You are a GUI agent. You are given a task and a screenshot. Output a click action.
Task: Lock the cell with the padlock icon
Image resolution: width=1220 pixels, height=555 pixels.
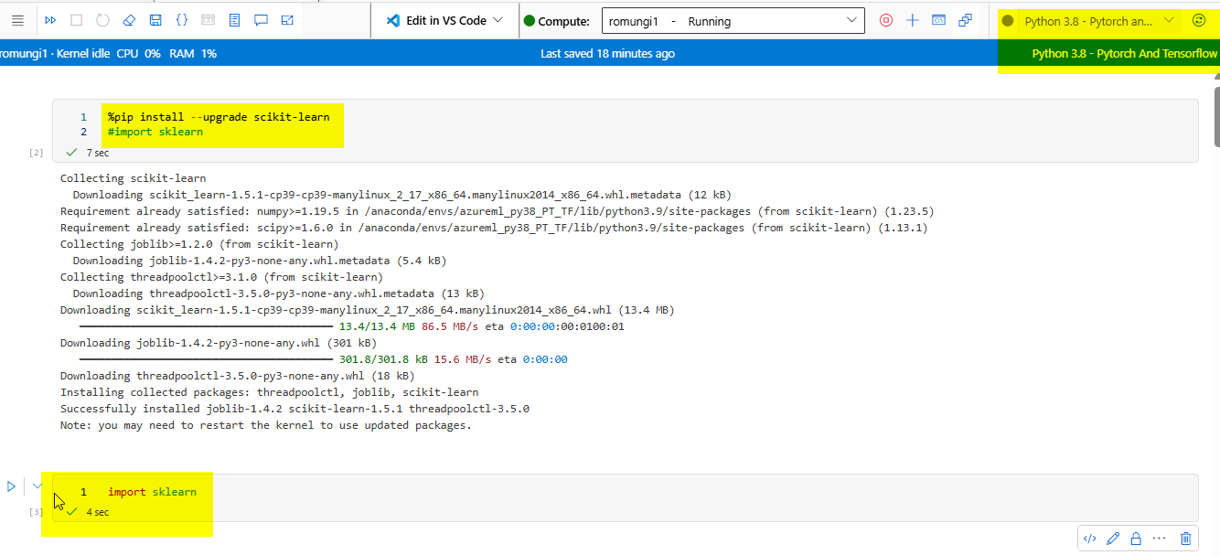(x=1137, y=539)
